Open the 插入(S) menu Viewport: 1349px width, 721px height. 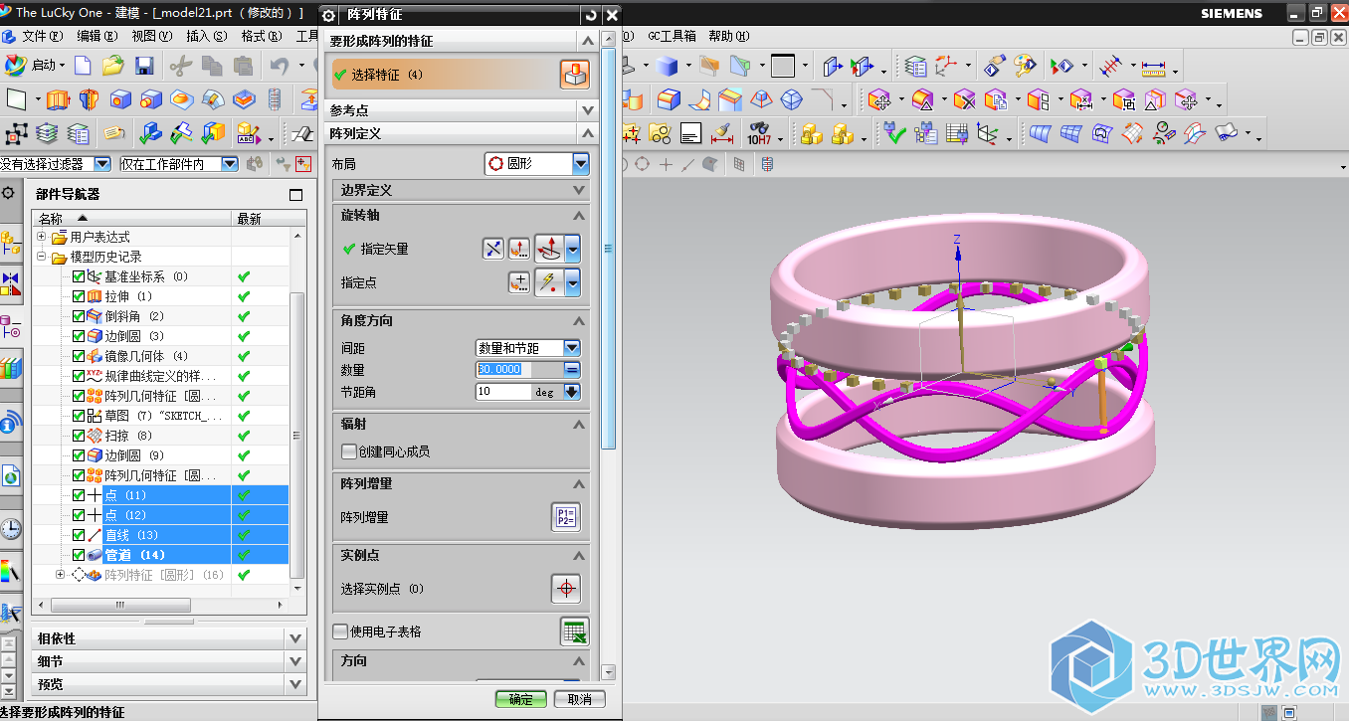[206, 36]
